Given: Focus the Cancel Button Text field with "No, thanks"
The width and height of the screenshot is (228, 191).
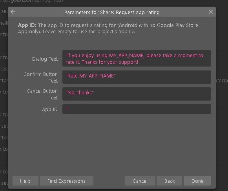Looking at the screenshot, I should 137,94.
